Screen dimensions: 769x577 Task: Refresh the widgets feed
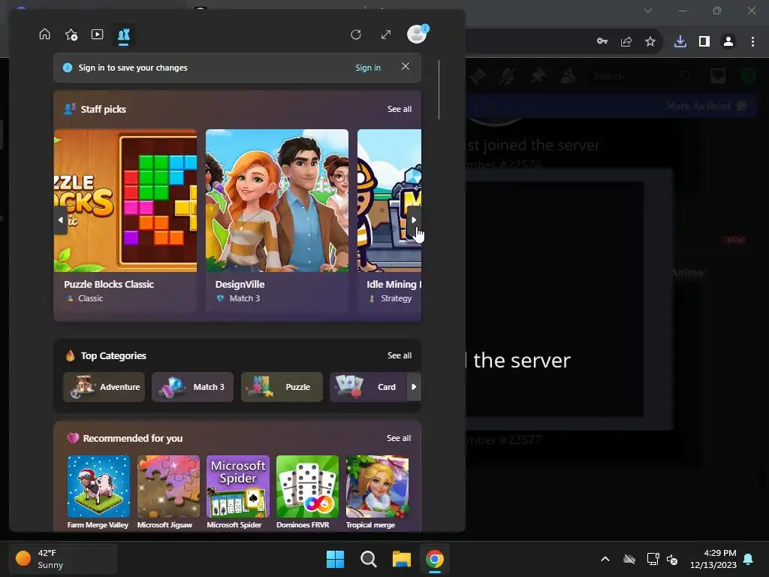tap(356, 35)
